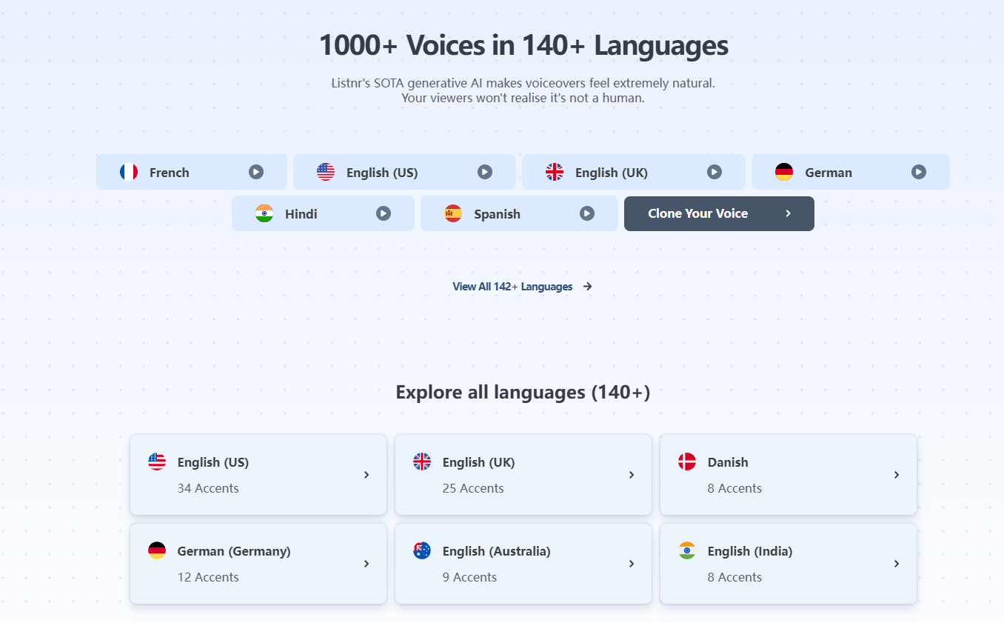The width and height of the screenshot is (1004, 623).
Task: Expand the Danish 8 Accents card chevron
Action: pos(897,475)
